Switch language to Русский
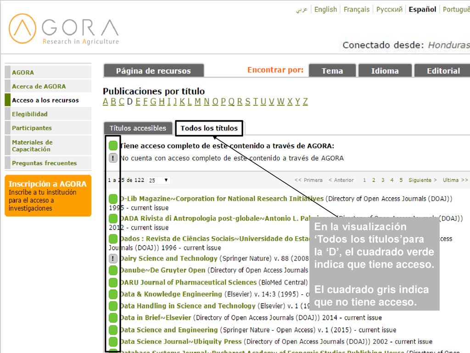This screenshot has width=470, height=353. tap(389, 9)
